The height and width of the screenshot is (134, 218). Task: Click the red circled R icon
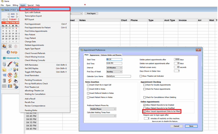pyautogui.click(x=10, y=75)
